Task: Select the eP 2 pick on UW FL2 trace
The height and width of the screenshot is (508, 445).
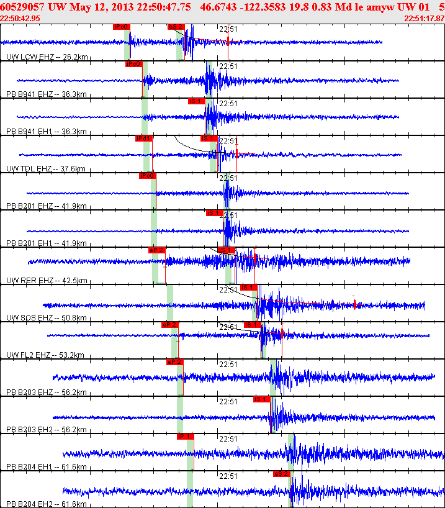Action: [x=169, y=325]
